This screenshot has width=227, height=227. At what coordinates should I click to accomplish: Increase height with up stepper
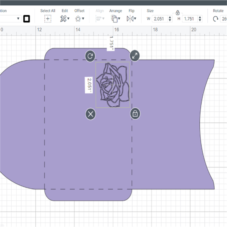(200, 17)
